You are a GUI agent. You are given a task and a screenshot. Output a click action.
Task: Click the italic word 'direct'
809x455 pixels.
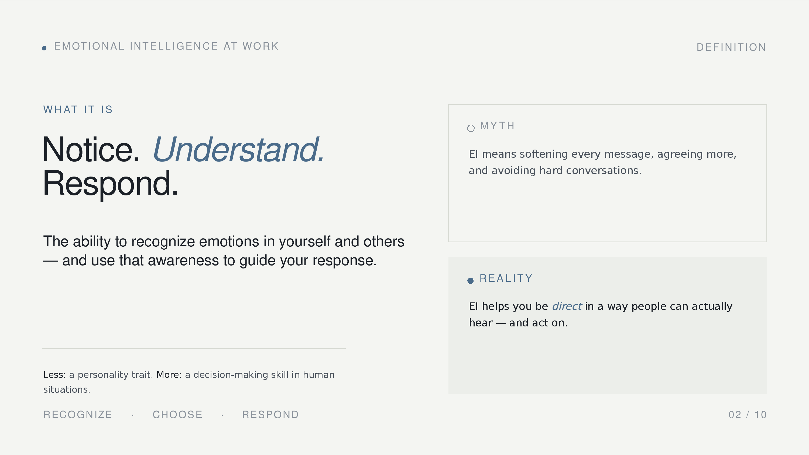(x=567, y=306)
